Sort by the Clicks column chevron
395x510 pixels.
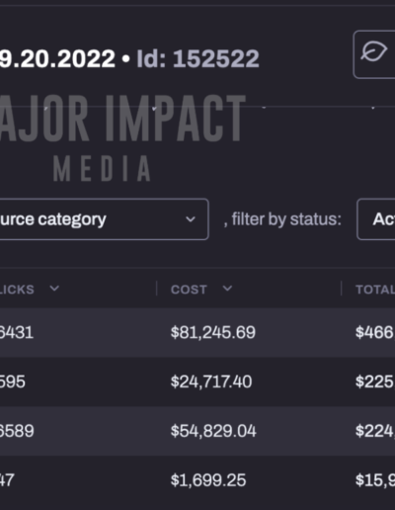click(54, 289)
